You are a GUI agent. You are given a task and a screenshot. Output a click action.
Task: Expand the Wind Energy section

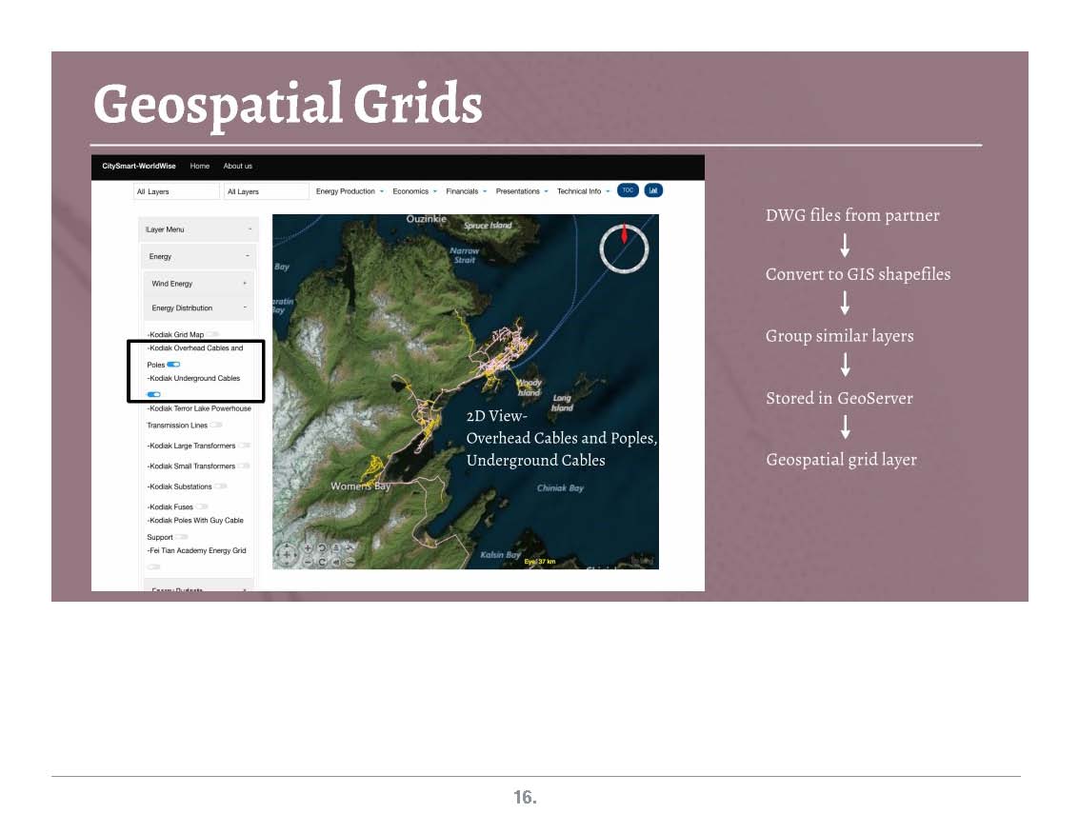198,284
